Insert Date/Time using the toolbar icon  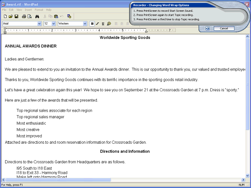(69, 16)
